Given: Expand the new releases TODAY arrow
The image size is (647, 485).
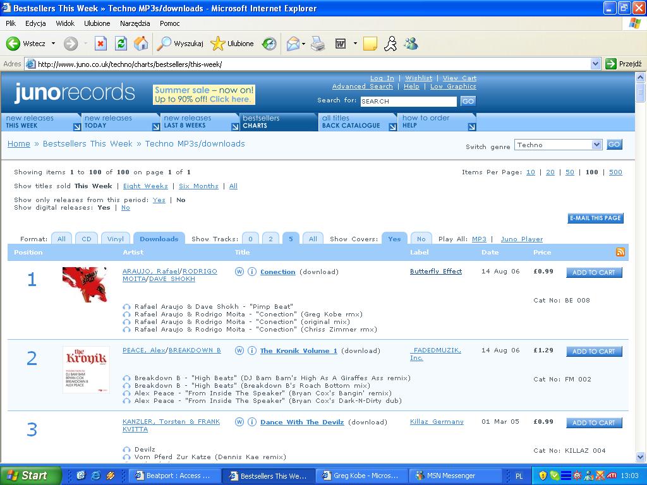Looking at the screenshot, I should [156, 127].
